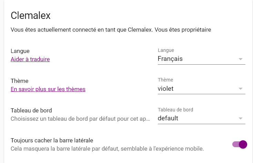Click the left-hand Thème setting label
Image resolution: width=253 pixels, height=163 pixels.
pos(19,81)
